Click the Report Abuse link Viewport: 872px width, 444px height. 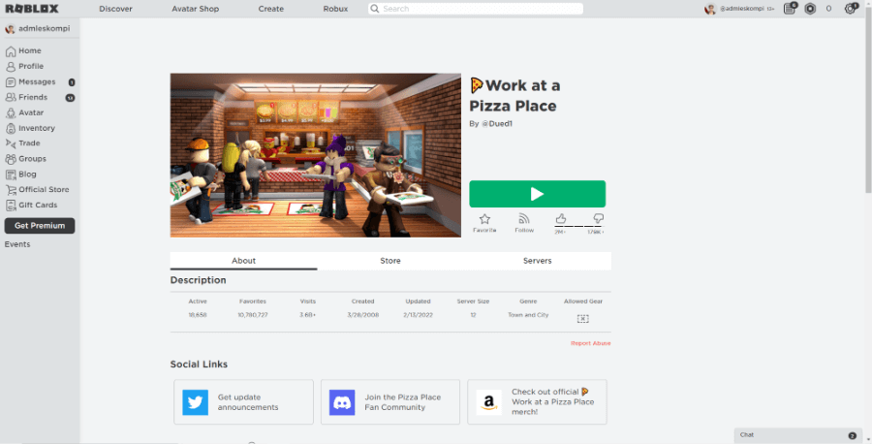[x=591, y=343]
